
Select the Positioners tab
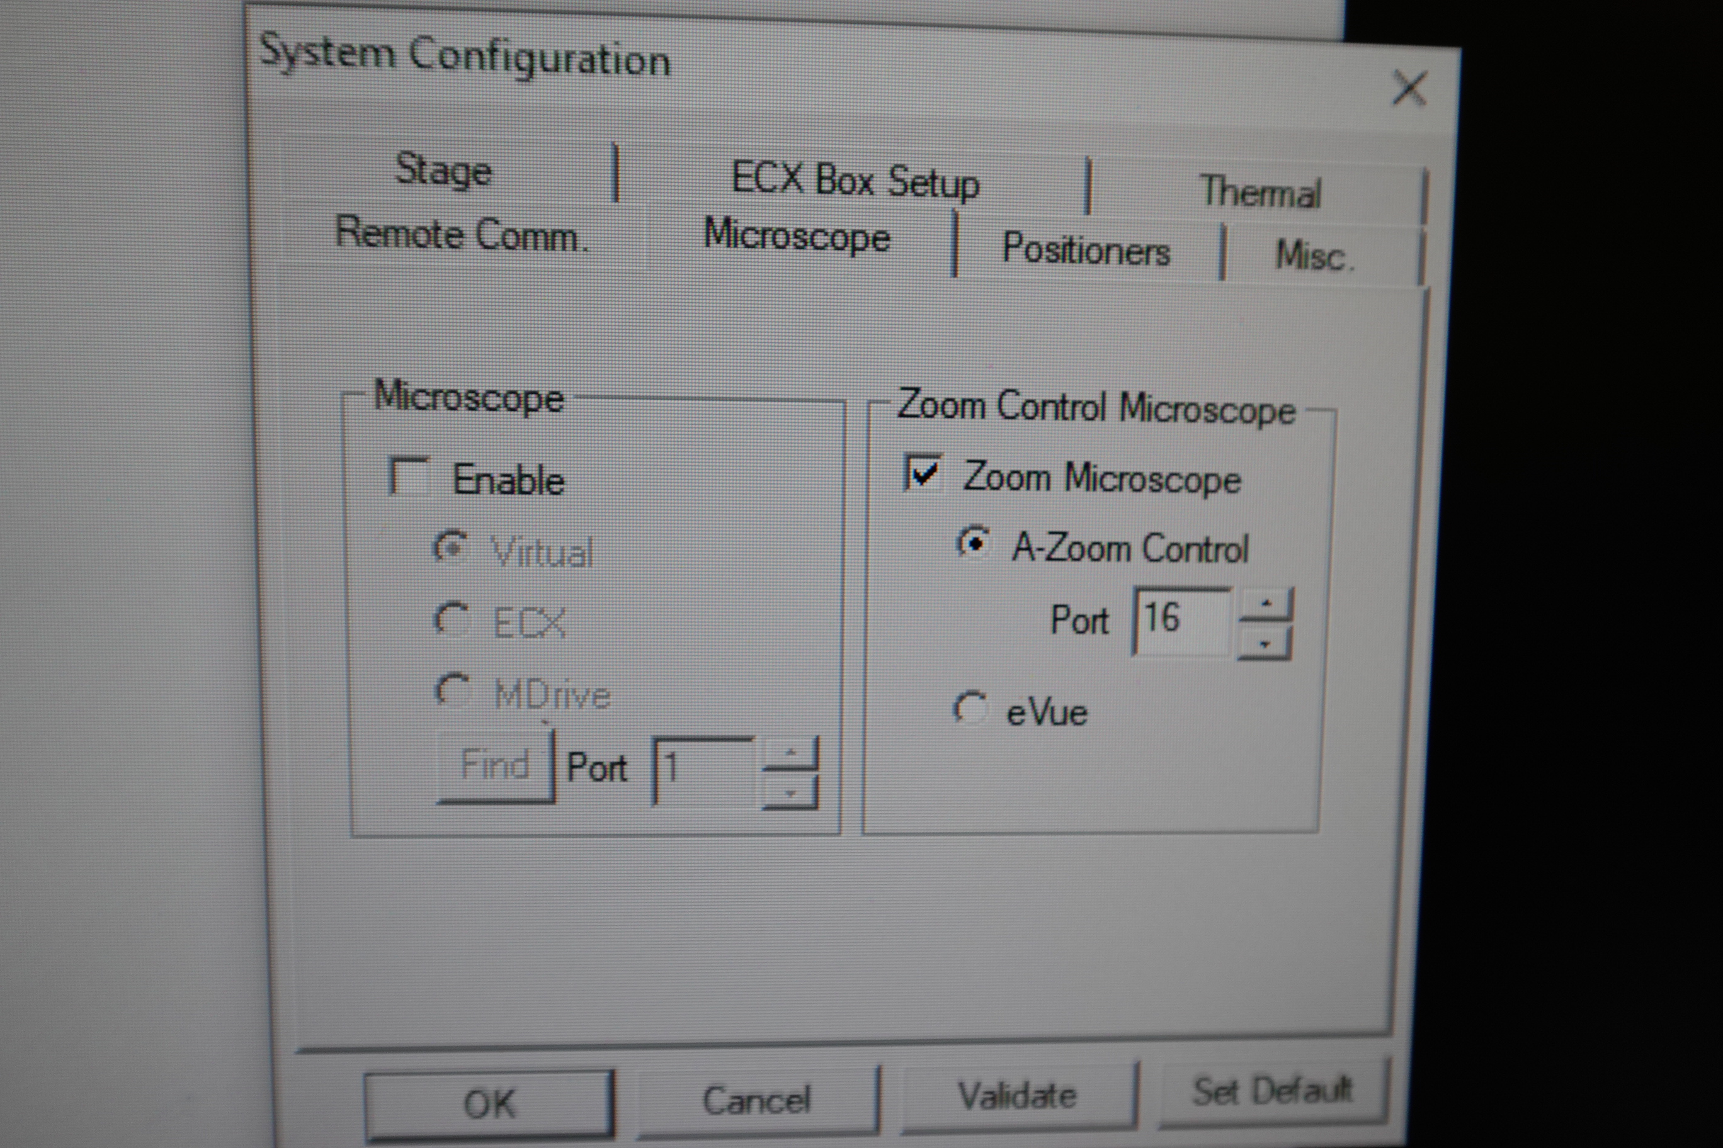pyautogui.click(x=1086, y=250)
